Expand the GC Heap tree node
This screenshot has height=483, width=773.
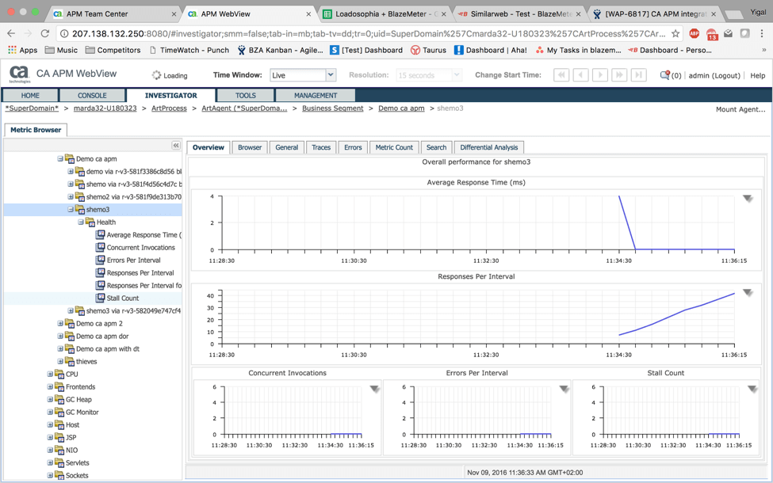tap(50, 399)
